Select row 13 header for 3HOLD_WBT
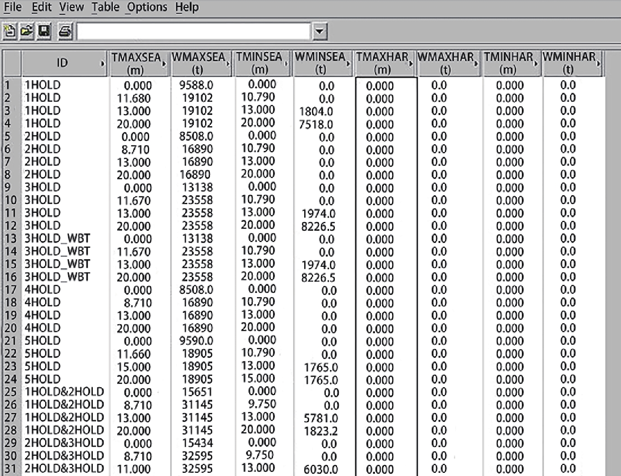Viewport: 621px width, 476px height. pos(10,238)
